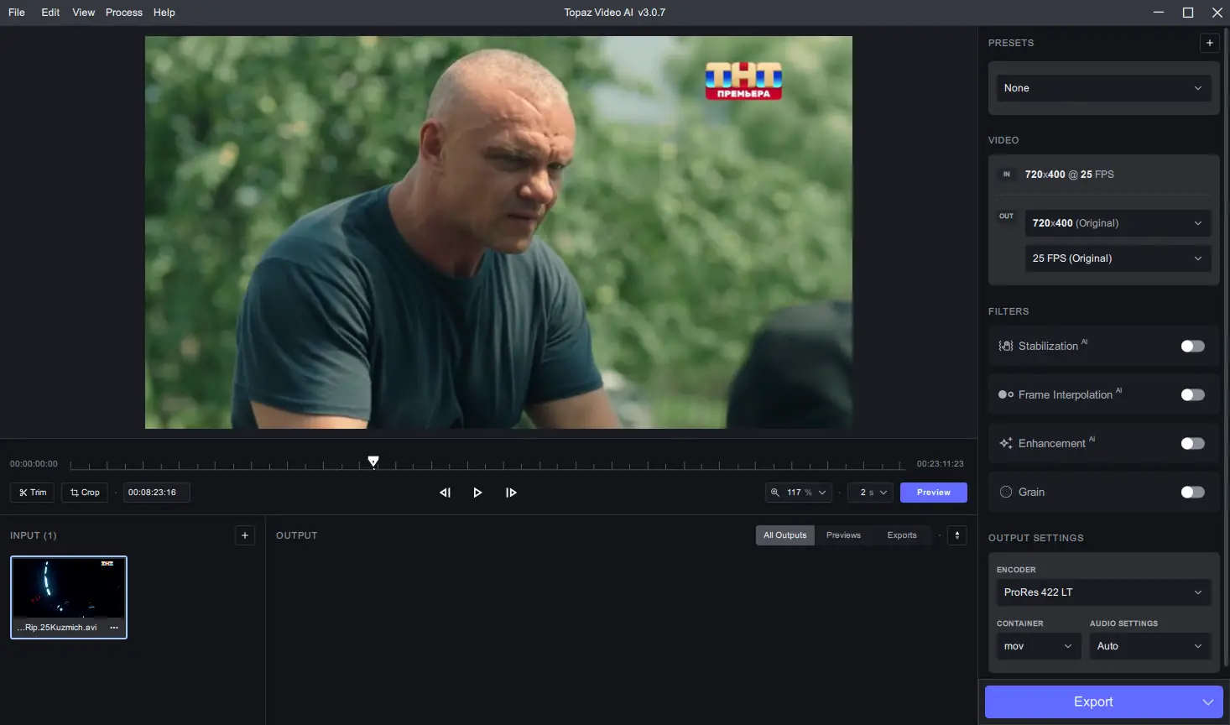This screenshot has width=1230, height=725.
Task: Enable the Frame Interpolation toggle
Action: click(x=1192, y=394)
